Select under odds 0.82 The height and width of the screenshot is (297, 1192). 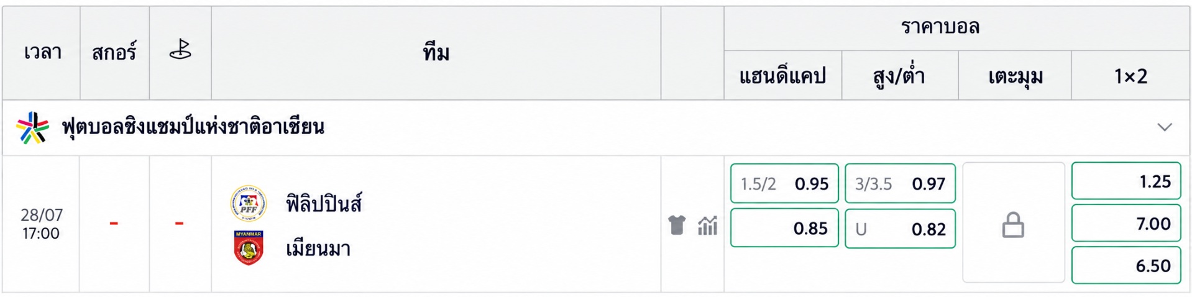(x=900, y=229)
